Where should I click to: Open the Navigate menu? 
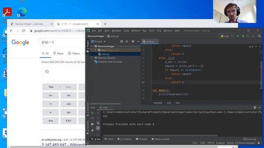(116, 31)
